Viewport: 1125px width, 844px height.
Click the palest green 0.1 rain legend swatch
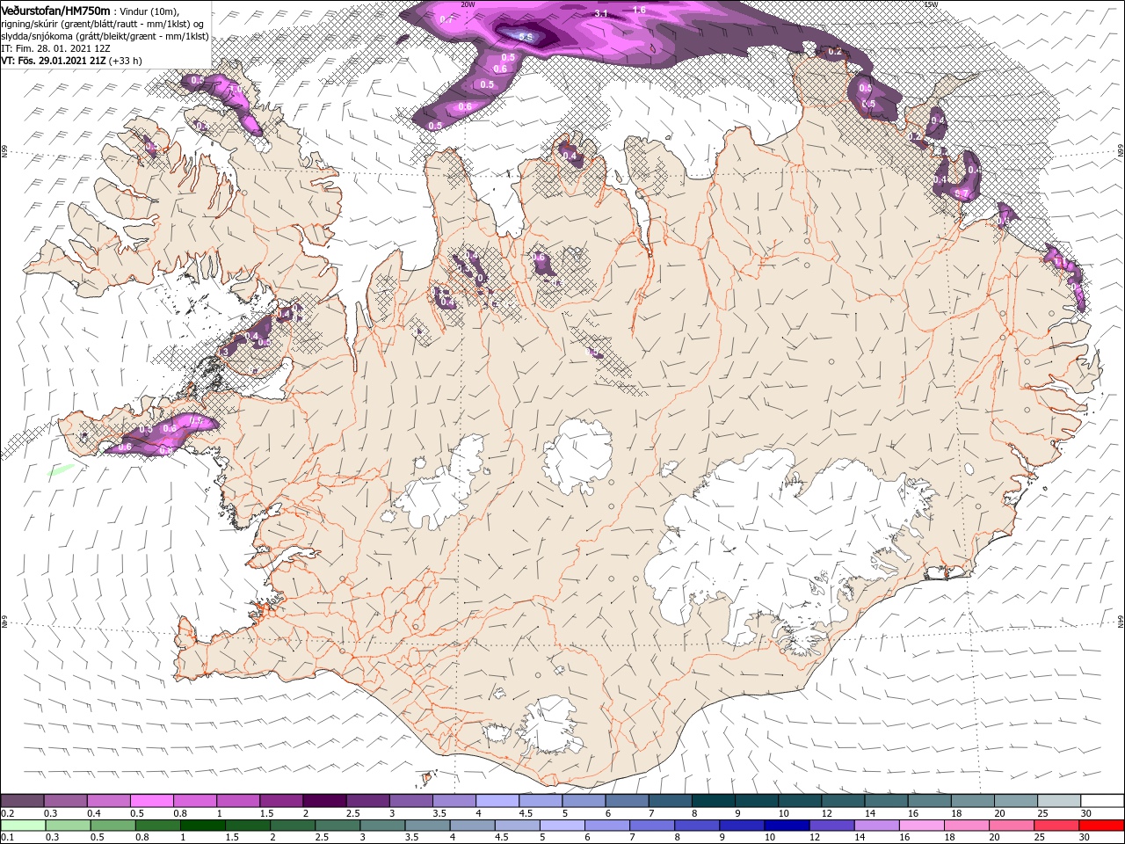22,826
